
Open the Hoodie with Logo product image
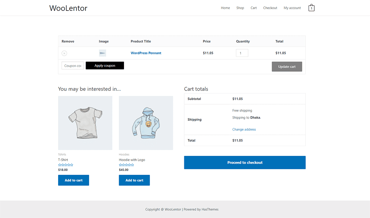point(146,123)
